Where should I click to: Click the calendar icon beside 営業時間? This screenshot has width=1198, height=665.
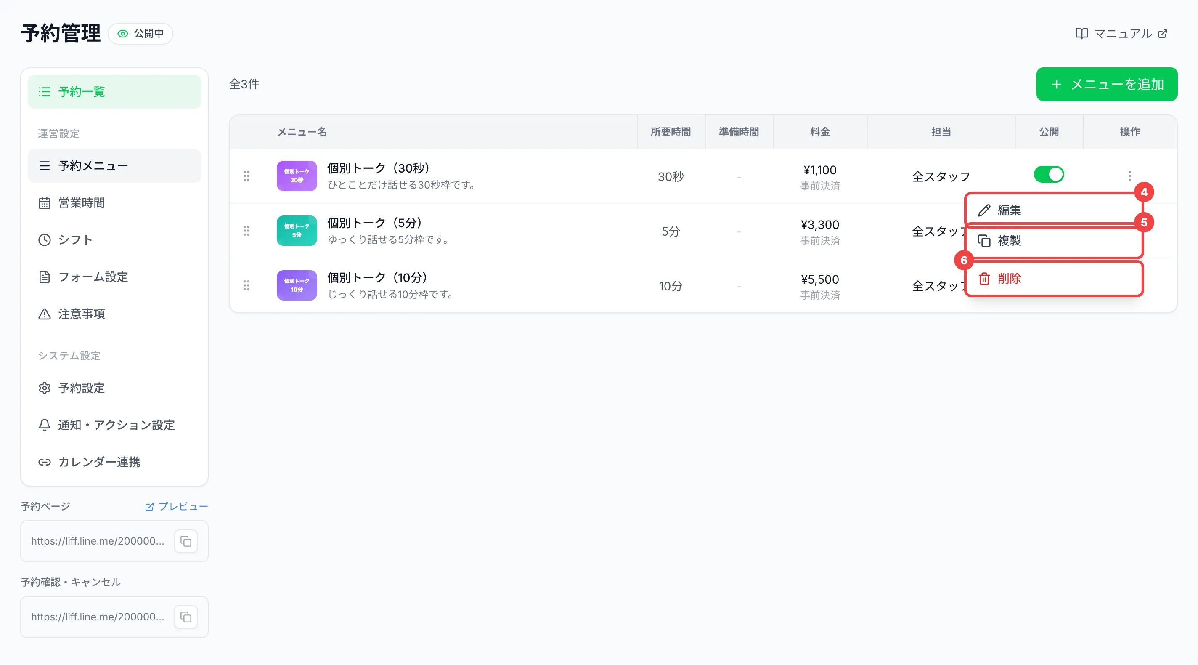[44, 203]
